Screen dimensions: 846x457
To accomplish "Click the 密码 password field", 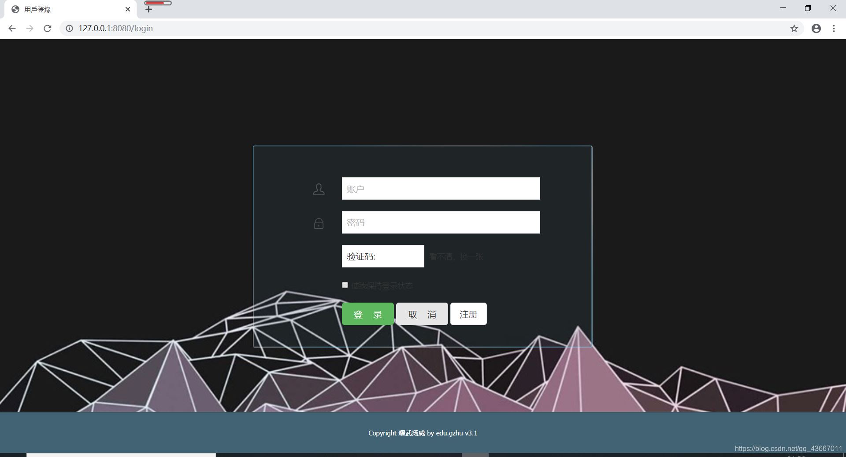I will [x=441, y=223].
